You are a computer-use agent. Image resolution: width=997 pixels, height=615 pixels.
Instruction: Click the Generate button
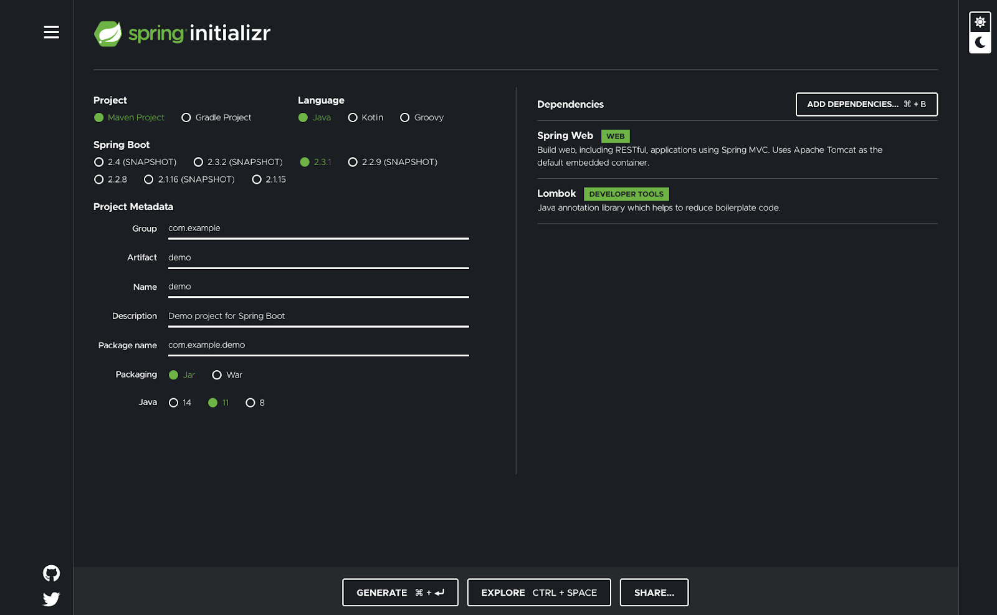[400, 593]
